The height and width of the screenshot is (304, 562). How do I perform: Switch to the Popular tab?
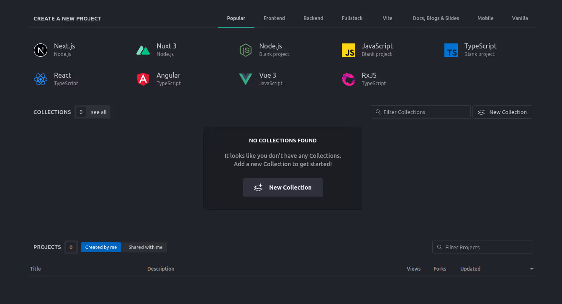pyautogui.click(x=236, y=18)
